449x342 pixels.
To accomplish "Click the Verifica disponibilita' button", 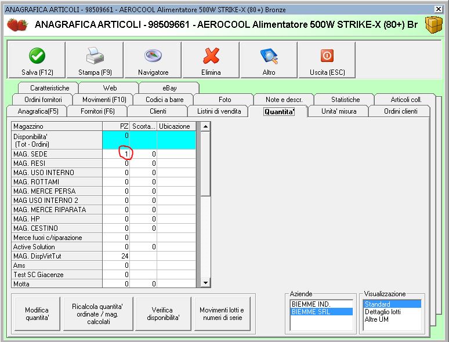I will (163, 314).
